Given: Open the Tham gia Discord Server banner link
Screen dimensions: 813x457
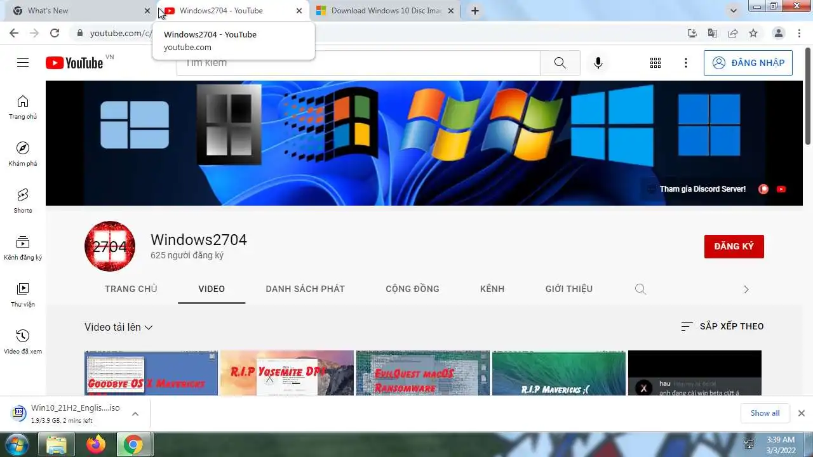Looking at the screenshot, I should (x=702, y=189).
